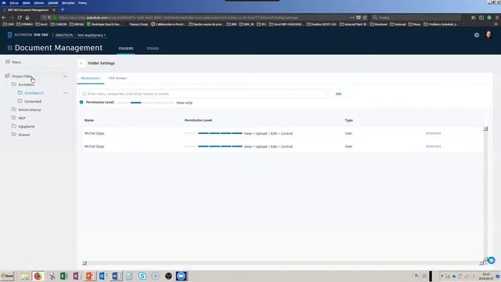
Task: Open the module switcher grid icon
Action: [9, 48]
